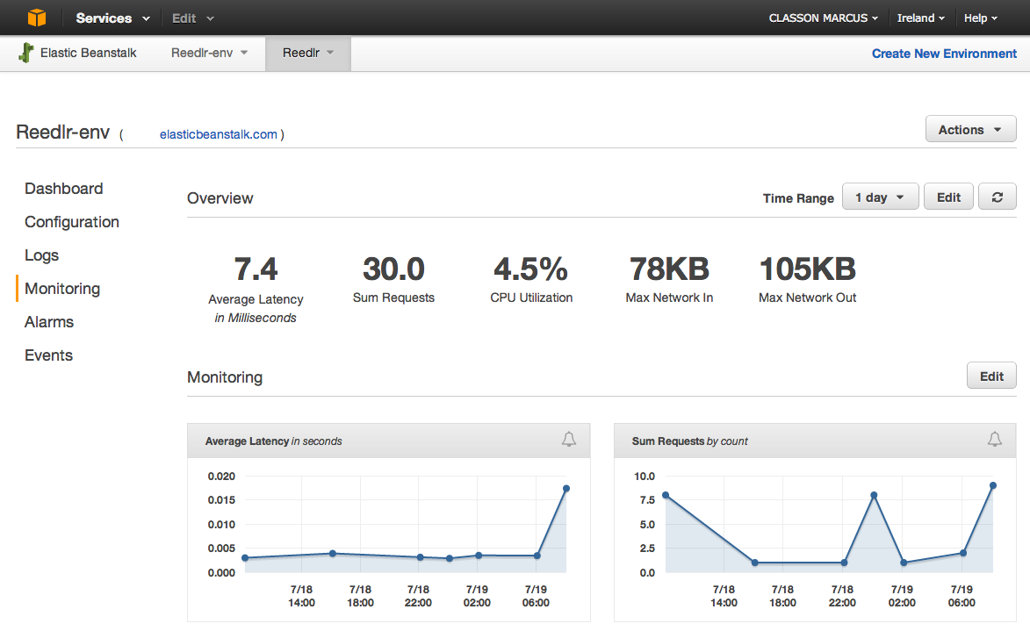1030x631 pixels.
Task: Open the Time Range 1 day dropdown
Action: coord(880,197)
